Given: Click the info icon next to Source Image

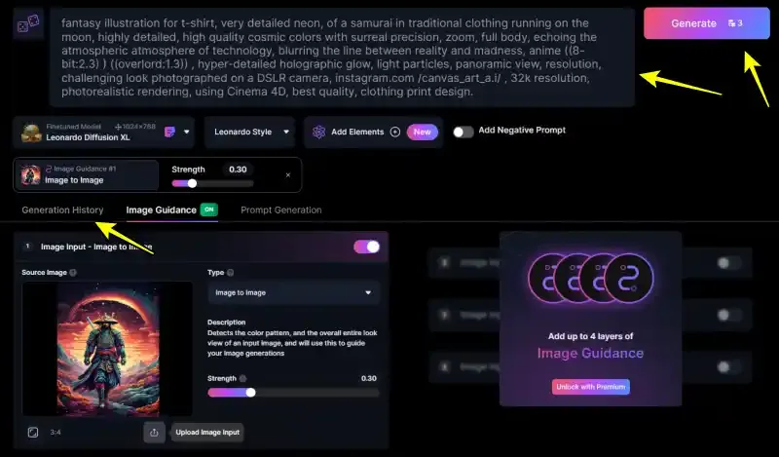Looking at the screenshot, I should [73, 273].
